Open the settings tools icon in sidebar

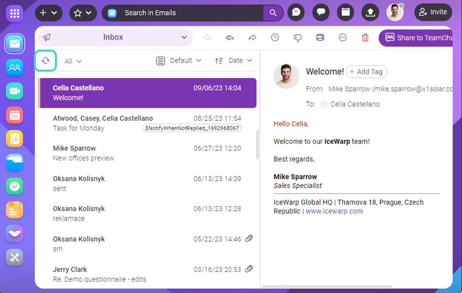pos(15,257)
